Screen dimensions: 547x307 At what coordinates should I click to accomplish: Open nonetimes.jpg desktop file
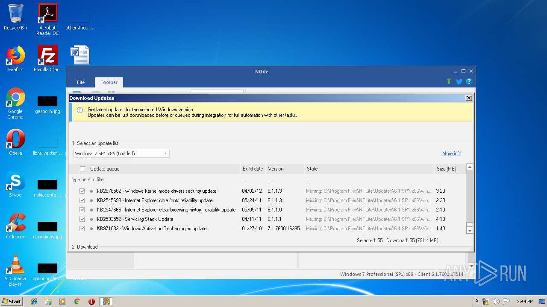pyautogui.click(x=47, y=230)
